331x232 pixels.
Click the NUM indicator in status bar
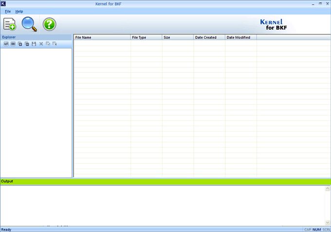point(317,230)
